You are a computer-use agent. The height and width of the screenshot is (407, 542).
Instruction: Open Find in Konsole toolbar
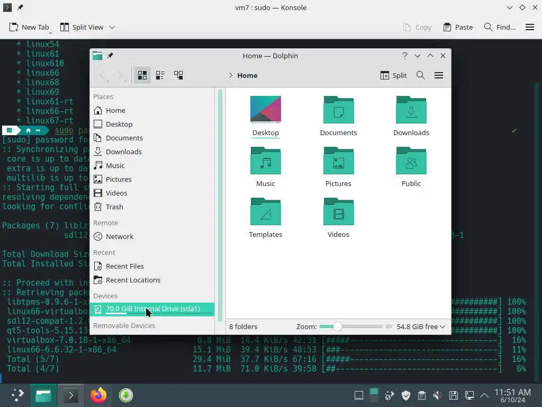tap(500, 28)
